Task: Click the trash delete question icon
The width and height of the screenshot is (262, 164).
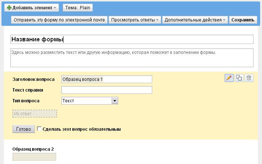Action: [x=249, y=78]
